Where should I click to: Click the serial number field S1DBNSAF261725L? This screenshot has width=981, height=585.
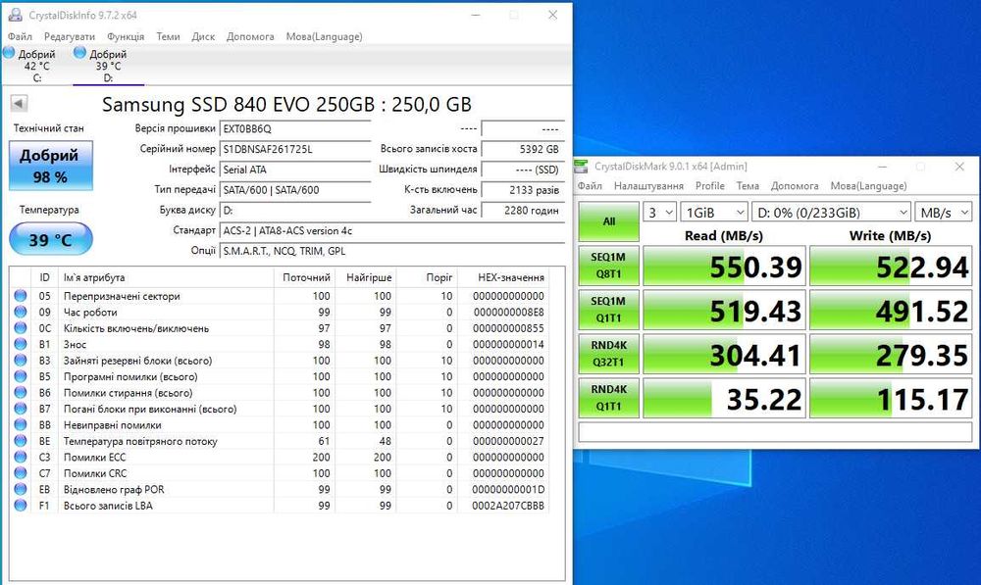click(x=295, y=149)
